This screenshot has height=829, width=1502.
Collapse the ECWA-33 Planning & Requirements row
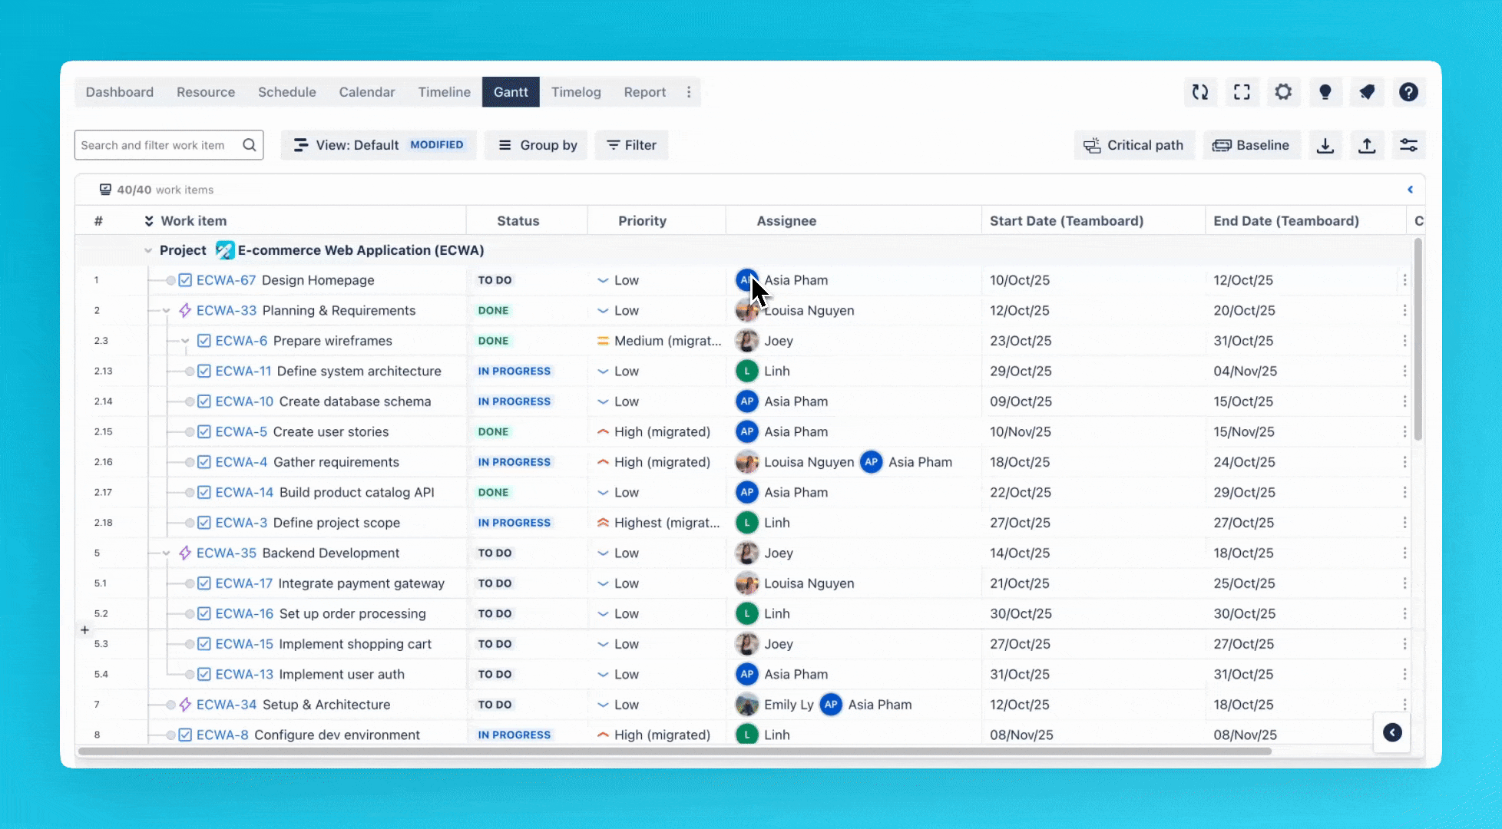[167, 311]
